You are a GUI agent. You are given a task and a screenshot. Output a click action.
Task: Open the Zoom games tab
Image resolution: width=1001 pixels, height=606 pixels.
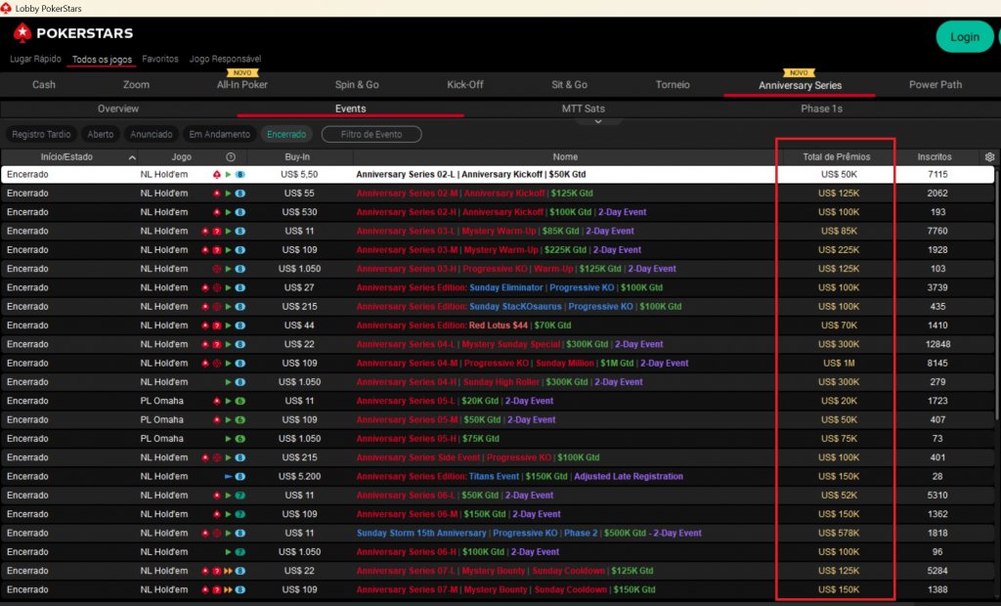pyautogui.click(x=136, y=84)
